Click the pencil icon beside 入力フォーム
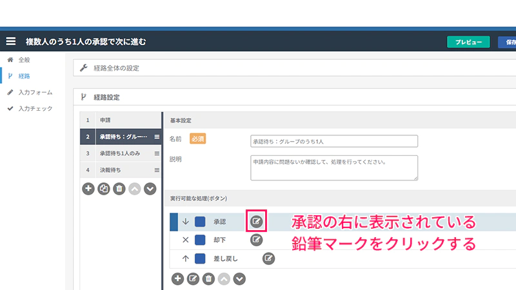 pyautogui.click(x=10, y=92)
